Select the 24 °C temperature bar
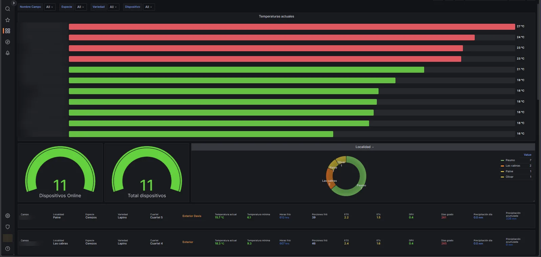 pyautogui.click(x=272, y=37)
